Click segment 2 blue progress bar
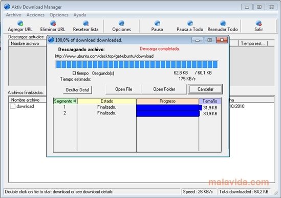This screenshot has height=198, width=281. 168,114
